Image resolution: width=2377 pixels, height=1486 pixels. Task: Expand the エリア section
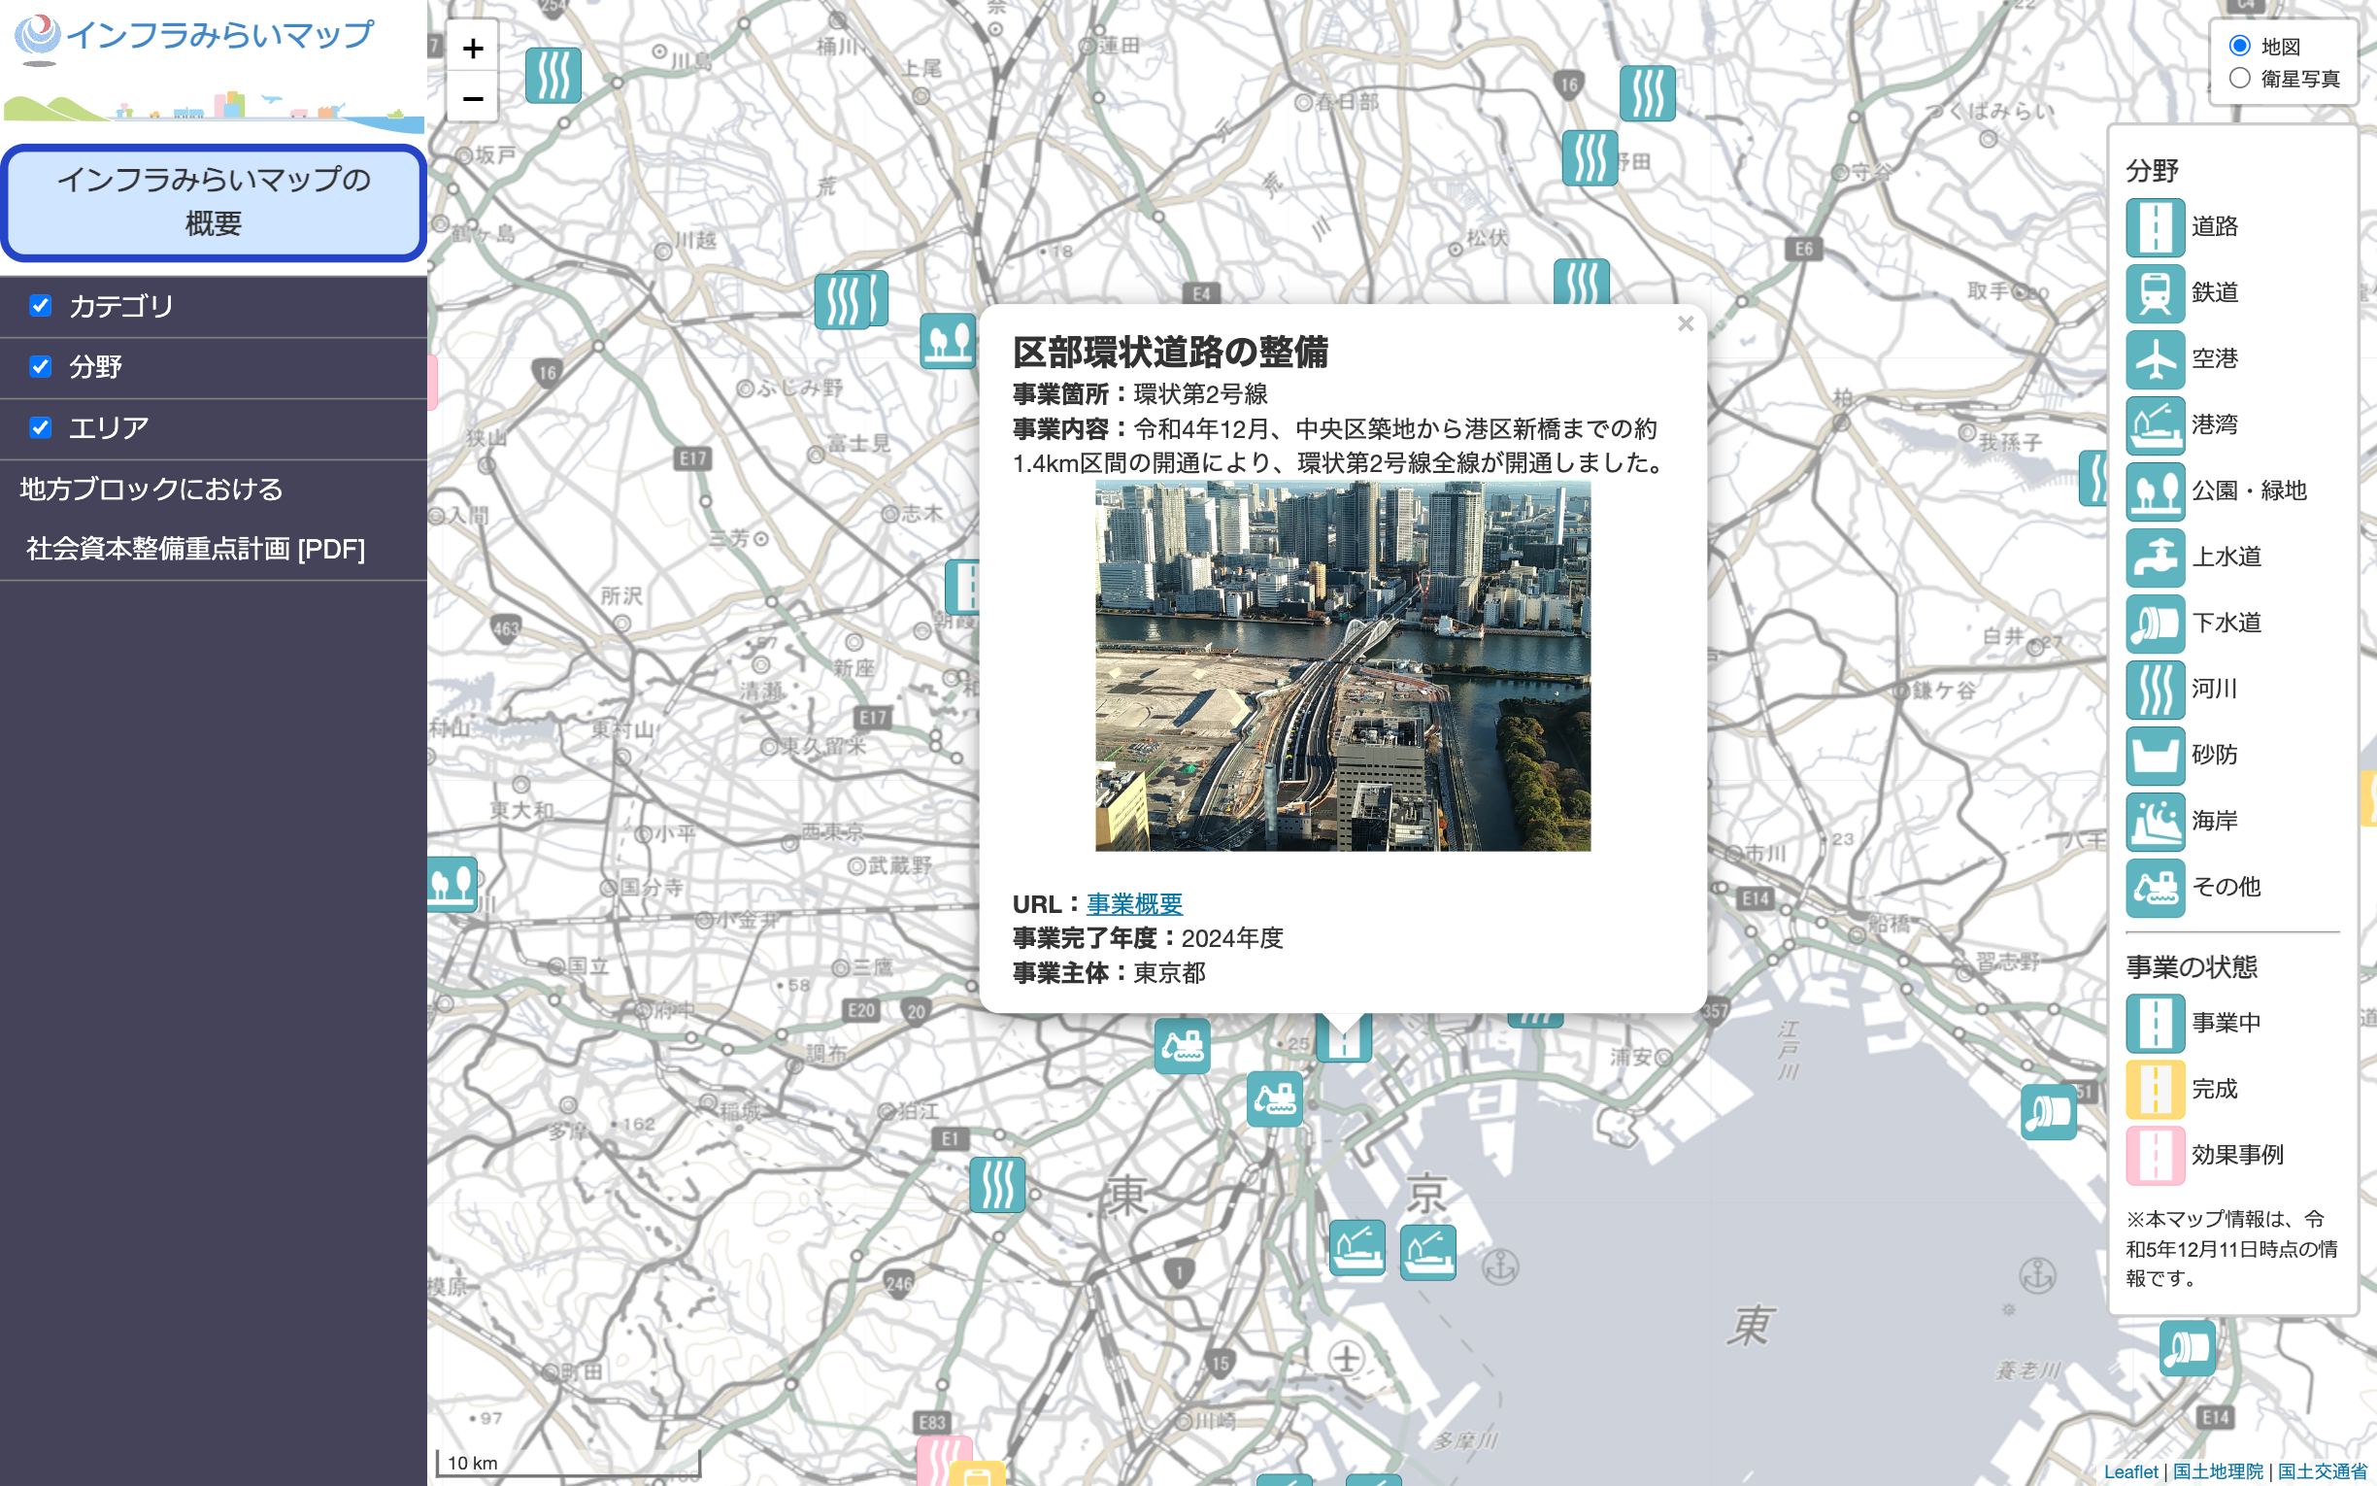point(108,427)
